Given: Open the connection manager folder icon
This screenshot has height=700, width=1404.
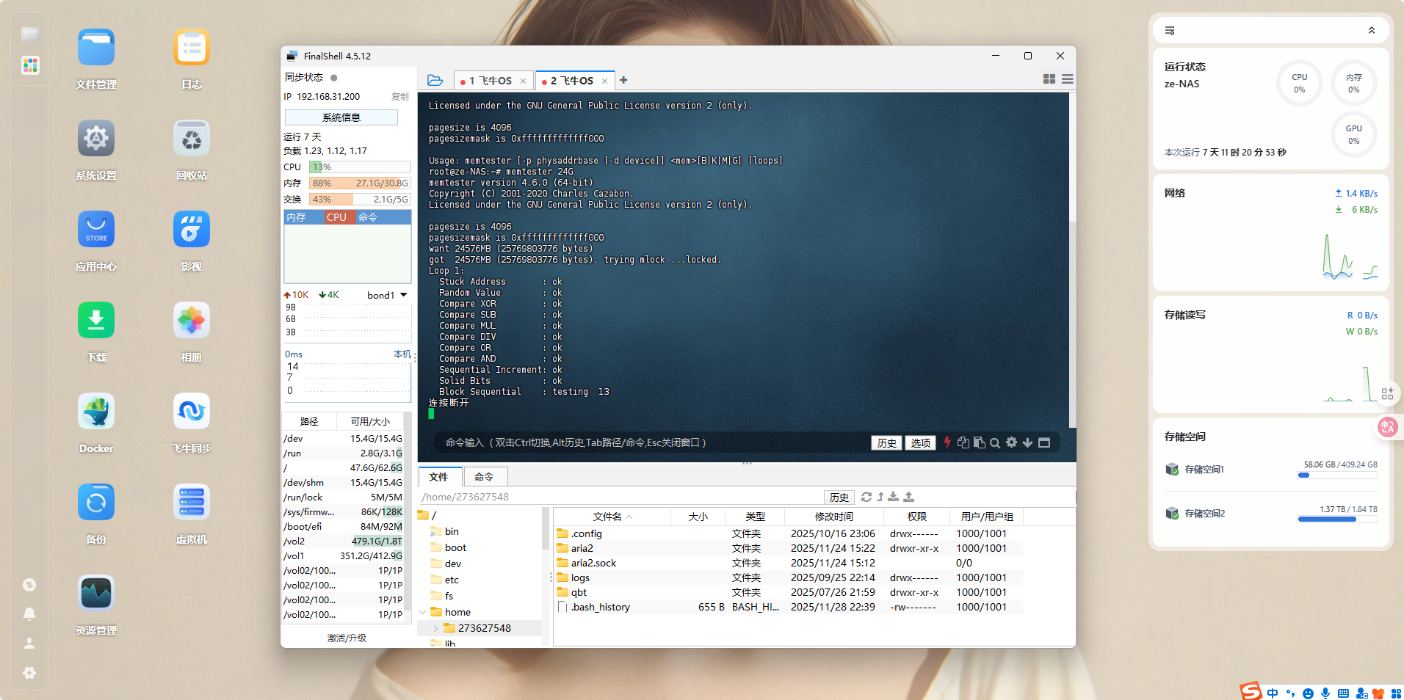Looking at the screenshot, I should [x=435, y=80].
